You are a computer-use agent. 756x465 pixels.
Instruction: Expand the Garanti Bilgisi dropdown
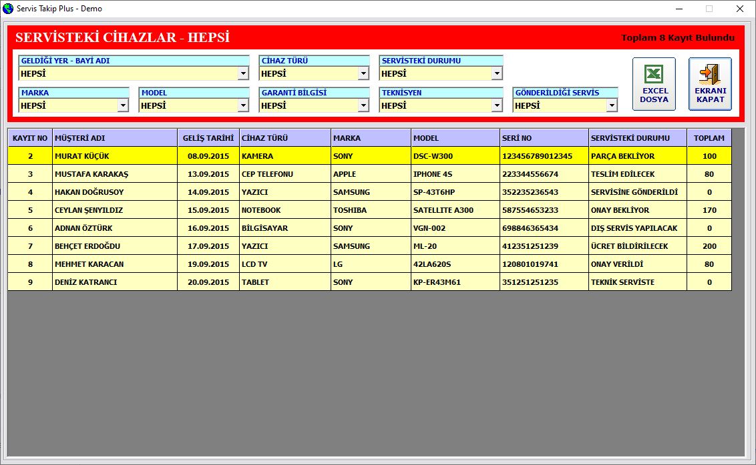(x=363, y=105)
